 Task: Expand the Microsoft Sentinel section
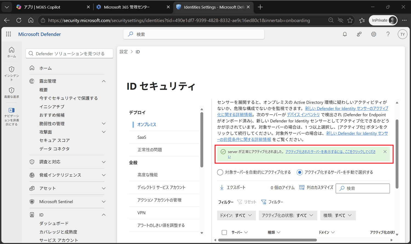click(104, 202)
